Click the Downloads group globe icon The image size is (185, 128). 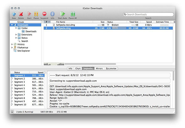[x=15, y=25]
